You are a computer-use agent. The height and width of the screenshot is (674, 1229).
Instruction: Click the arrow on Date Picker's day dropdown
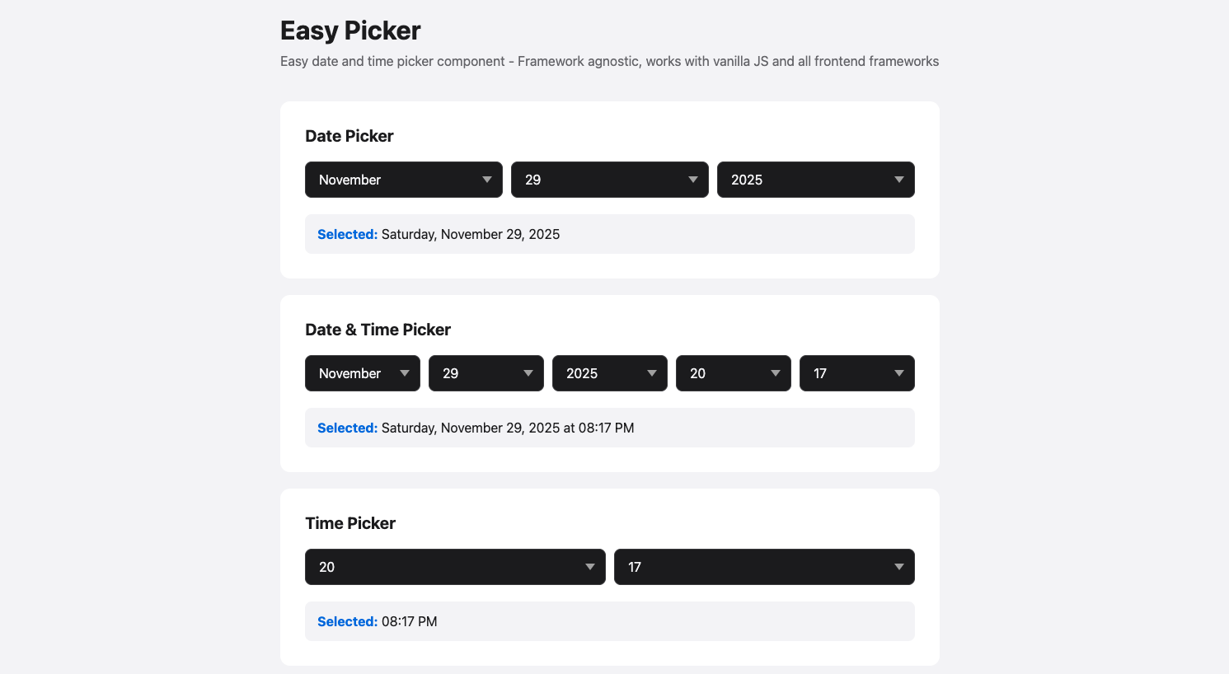[x=693, y=180]
